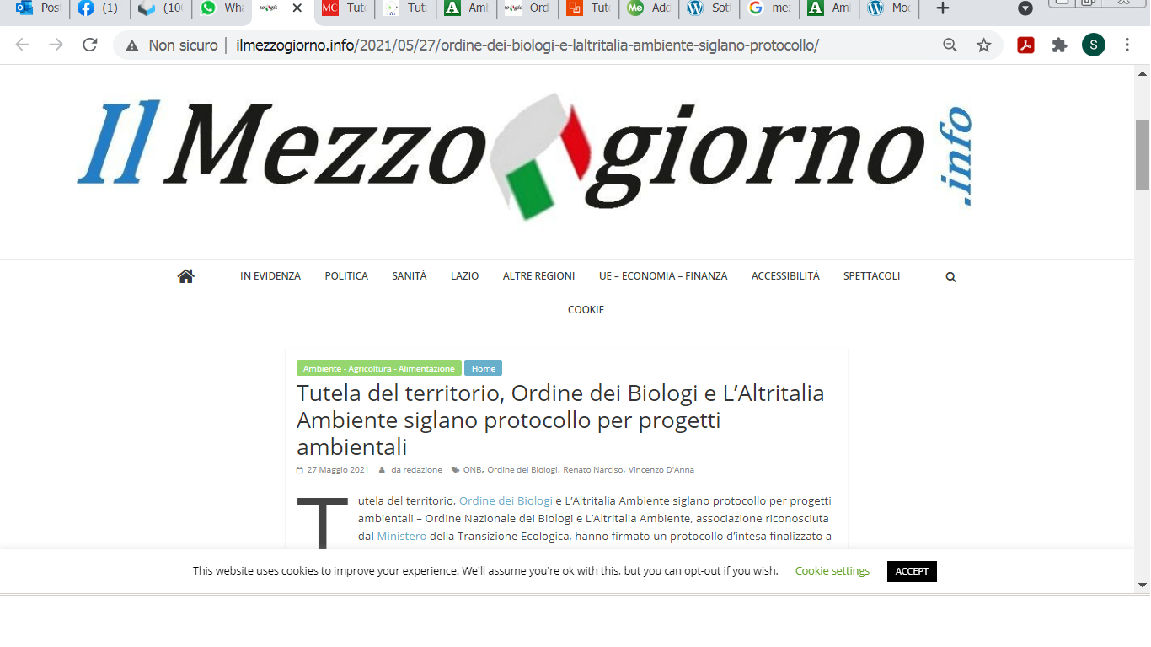Click the Adobe Acrobat extension icon
The width and height of the screenshot is (1151, 647).
[1025, 45]
